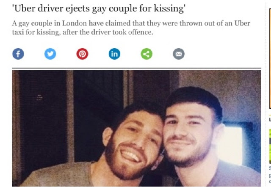271x187 pixels.
Task: Open the cut-off sidebar link below green thumbnail
Action: [x=270, y=174]
